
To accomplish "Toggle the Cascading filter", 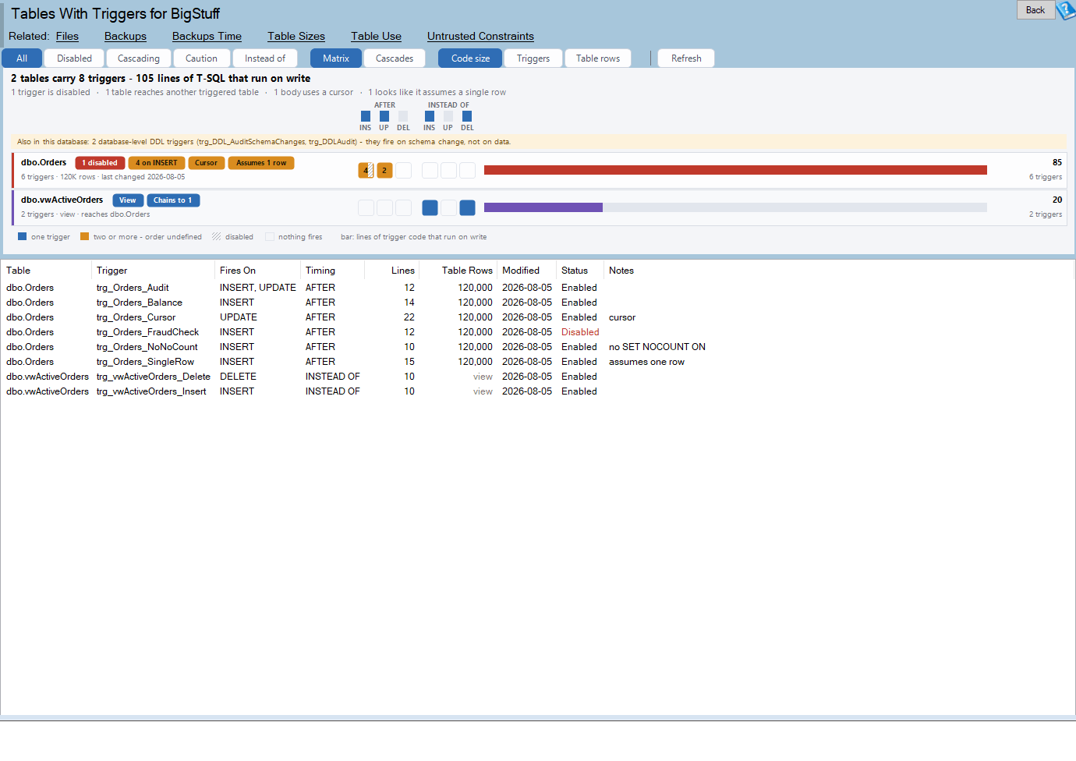I will 138,58.
